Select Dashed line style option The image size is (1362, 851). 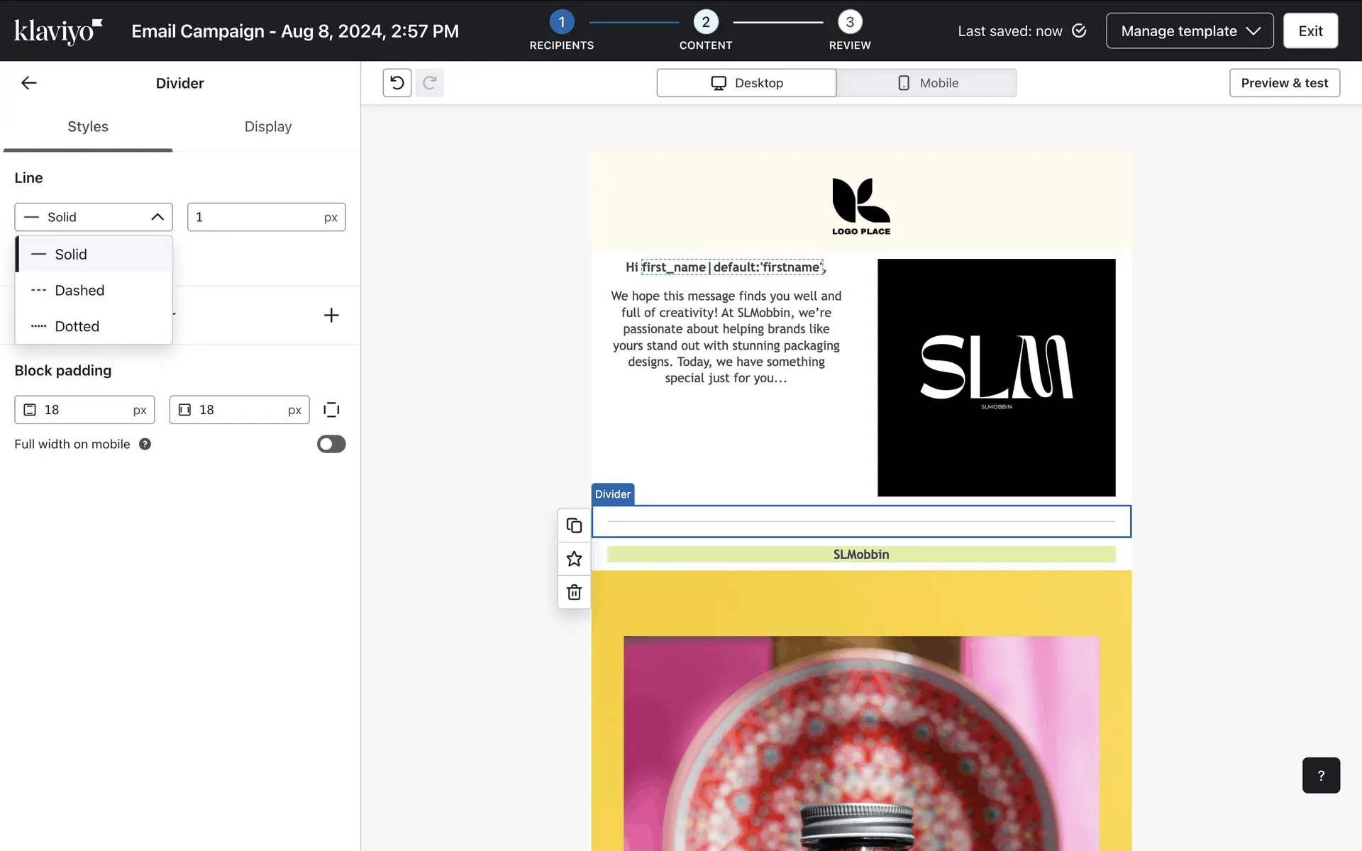79,290
